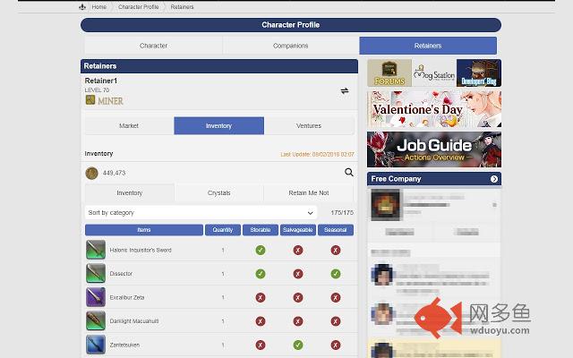
Task: Click the home crest icon in breadcrumb
Action: click(82, 6)
